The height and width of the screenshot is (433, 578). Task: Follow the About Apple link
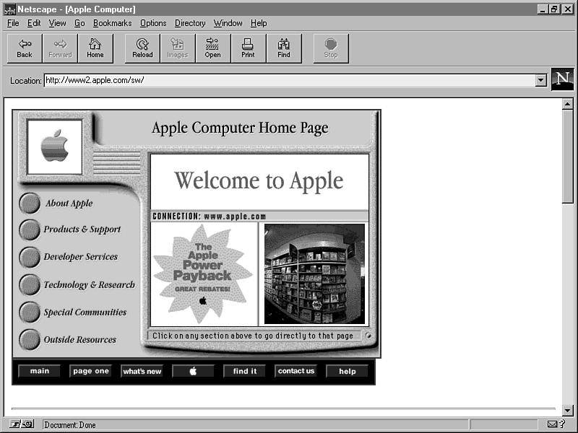tap(69, 204)
